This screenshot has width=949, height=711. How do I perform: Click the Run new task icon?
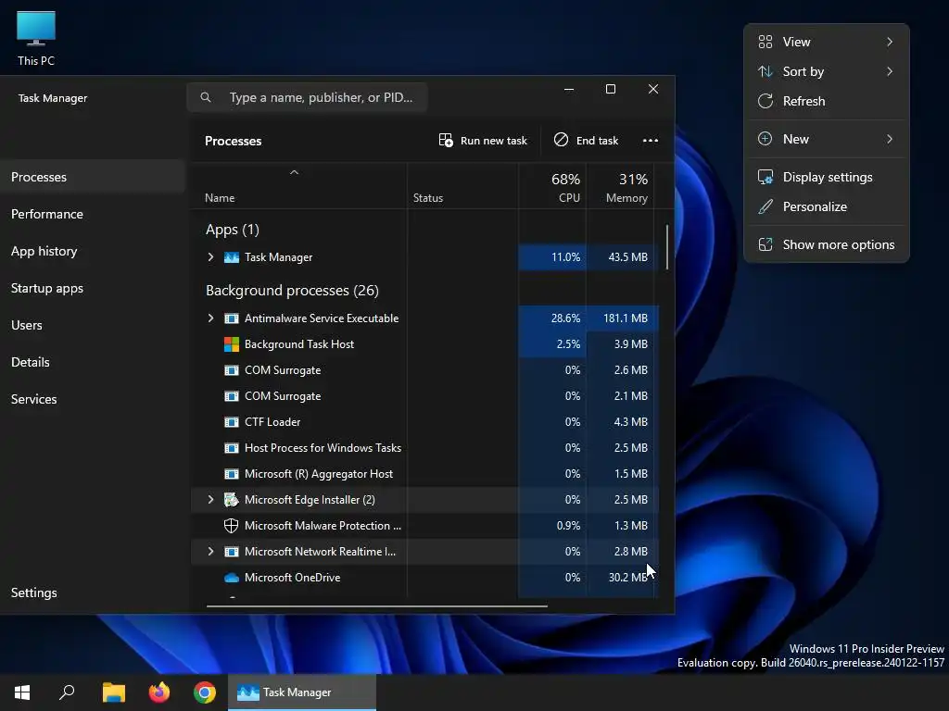446,141
